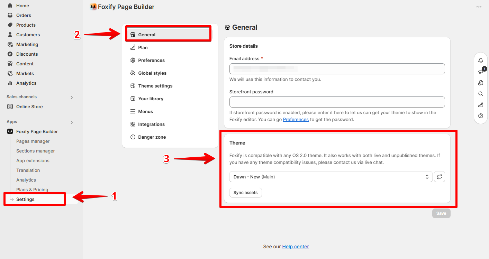Click the Customers person icon
The width and height of the screenshot is (489, 259).
point(10,35)
